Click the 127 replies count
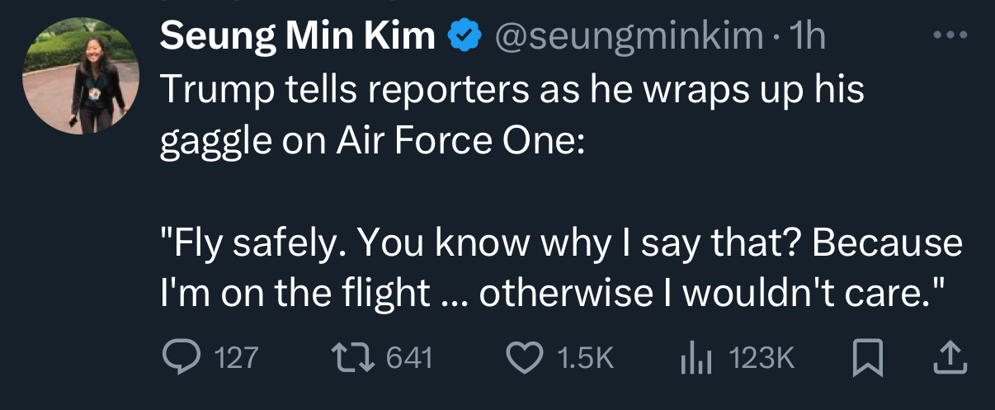This screenshot has height=410, width=995. click(x=236, y=357)
